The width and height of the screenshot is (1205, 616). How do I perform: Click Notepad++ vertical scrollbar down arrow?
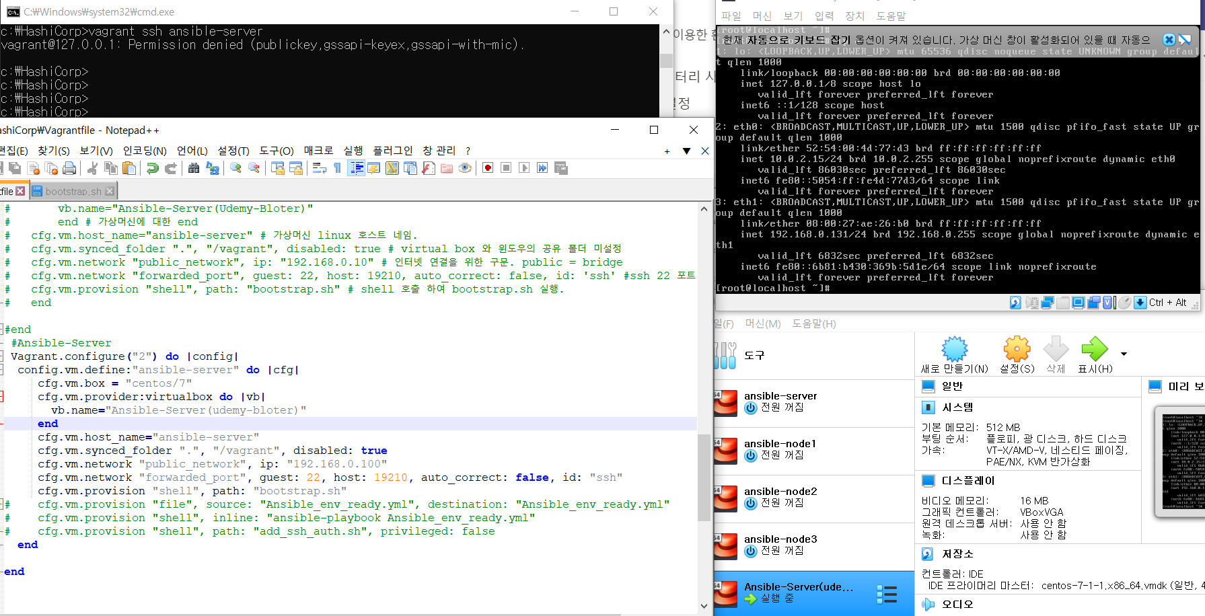[704, 605]
